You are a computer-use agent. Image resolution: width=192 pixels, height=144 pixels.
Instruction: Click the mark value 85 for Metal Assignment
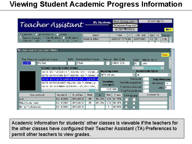90,103
